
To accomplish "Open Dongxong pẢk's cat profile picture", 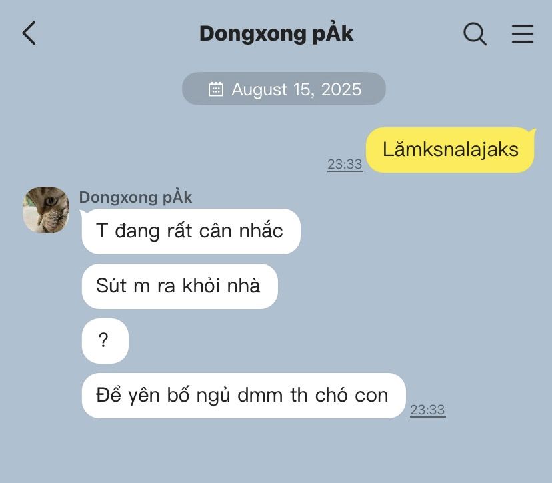I will click(46, 210).
